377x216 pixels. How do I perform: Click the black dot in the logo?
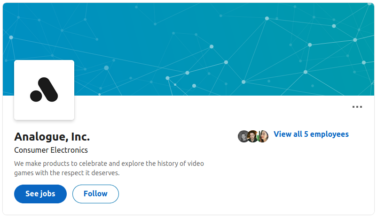(x=36, y=96)
